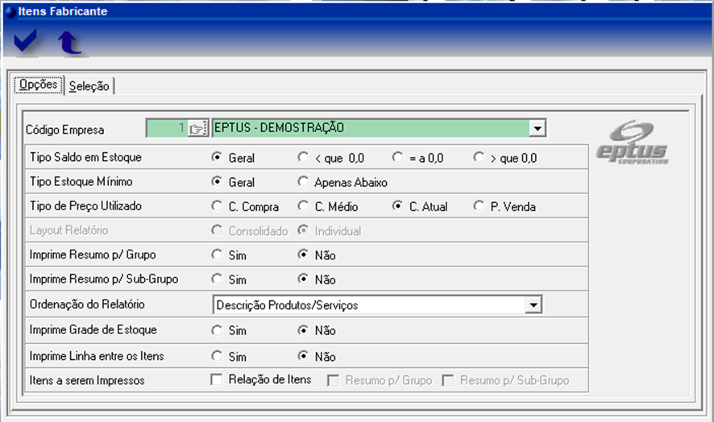Image resolution: width=714 pixels, height=422 pixels.
Task: Select P. Venda price type
Action: pos(479,206)
